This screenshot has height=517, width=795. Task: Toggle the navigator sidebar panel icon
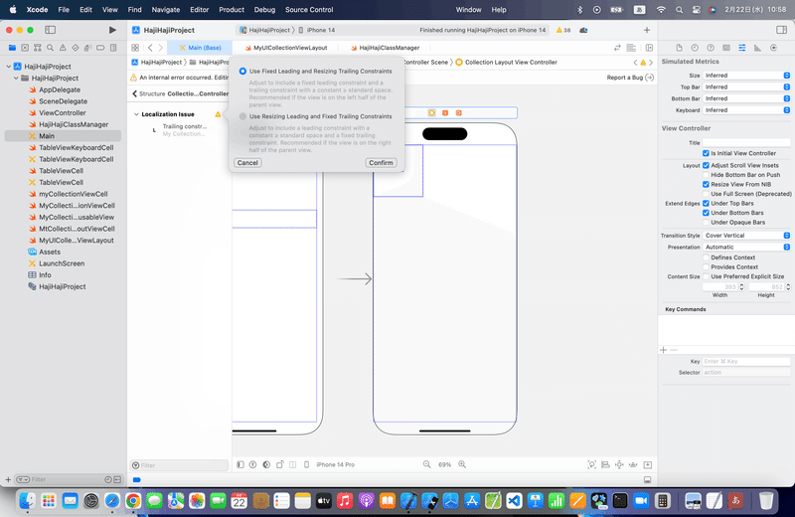51,30
